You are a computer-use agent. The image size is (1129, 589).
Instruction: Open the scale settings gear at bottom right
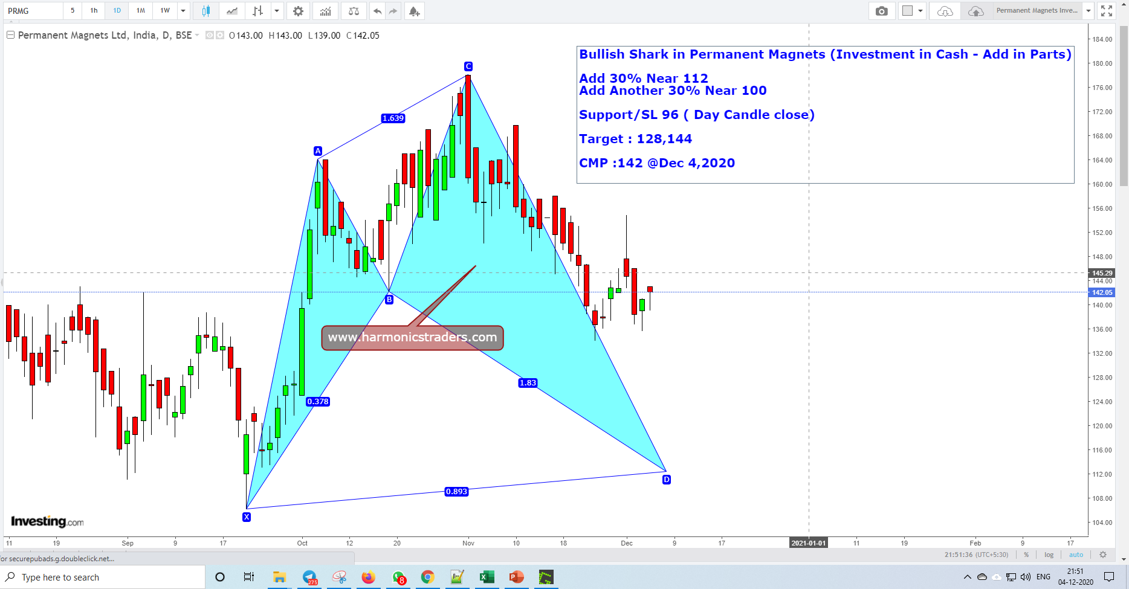(1103, 555)
